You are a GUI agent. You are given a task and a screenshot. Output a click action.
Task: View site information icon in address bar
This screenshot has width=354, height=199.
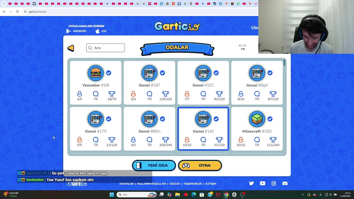click(25, 12)
